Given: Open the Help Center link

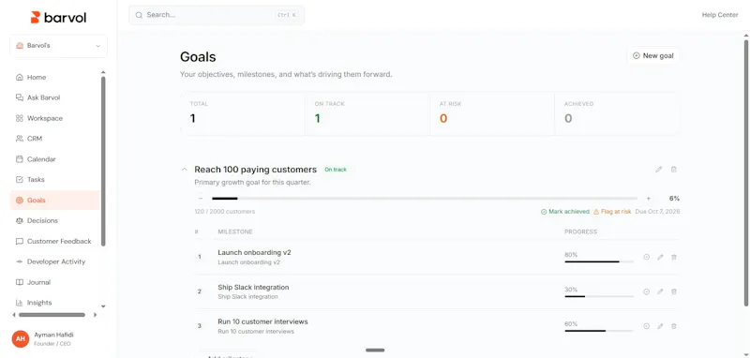Looking at the screenshot, I should [720, 15].
